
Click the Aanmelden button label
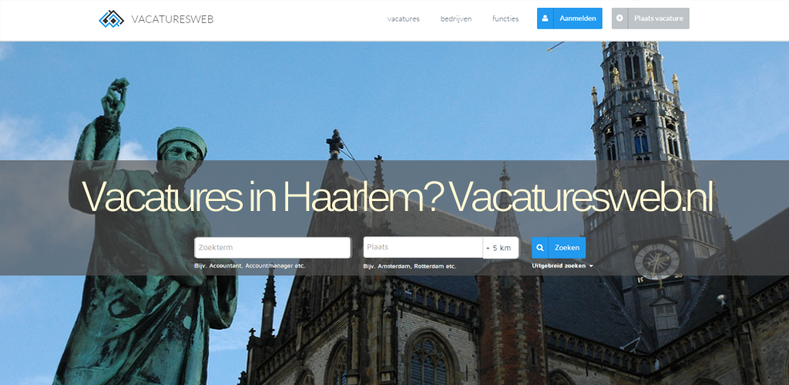point(578,18)
